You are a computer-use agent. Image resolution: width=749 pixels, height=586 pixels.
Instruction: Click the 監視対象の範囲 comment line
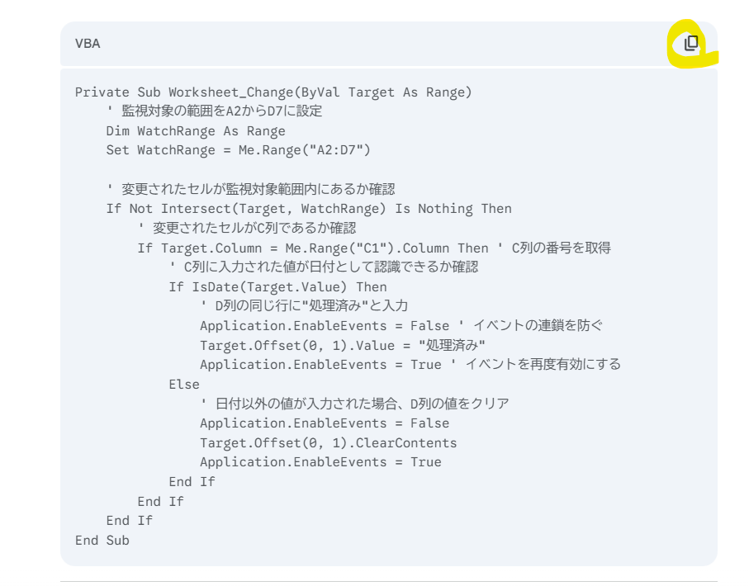coord(215,111)
